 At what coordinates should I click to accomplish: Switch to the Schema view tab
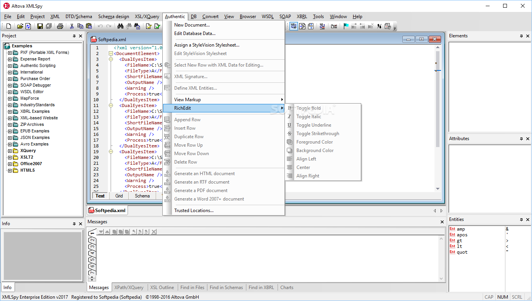click(x=142, y=196)
